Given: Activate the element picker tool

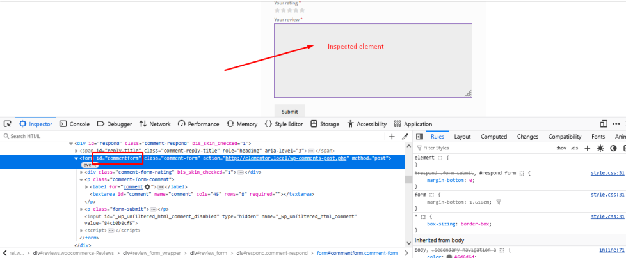Looking at the screenshot, I should 7,124.
